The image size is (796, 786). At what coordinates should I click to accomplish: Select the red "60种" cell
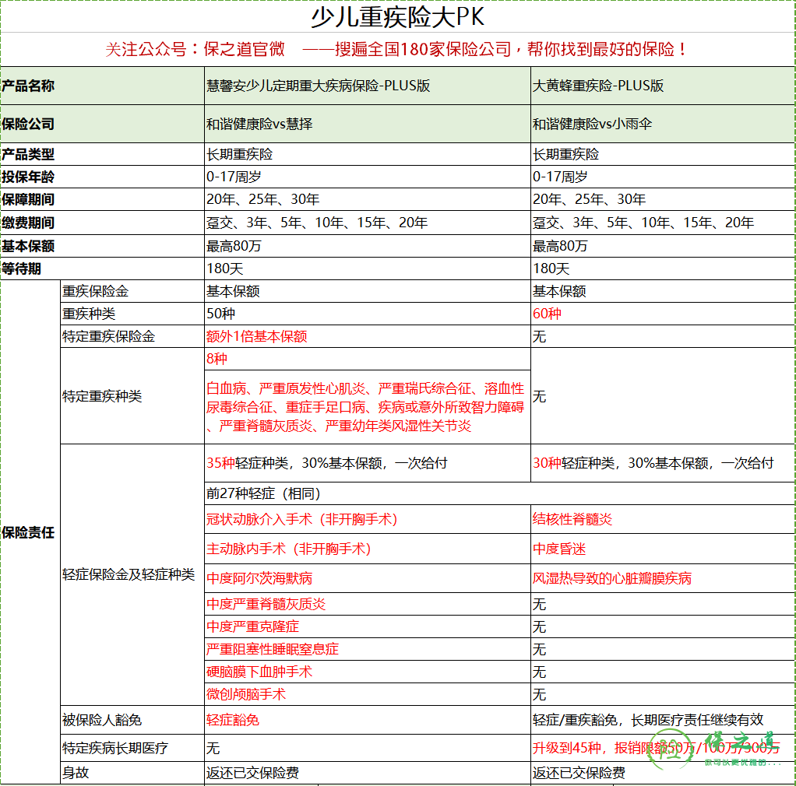[663, 314]
